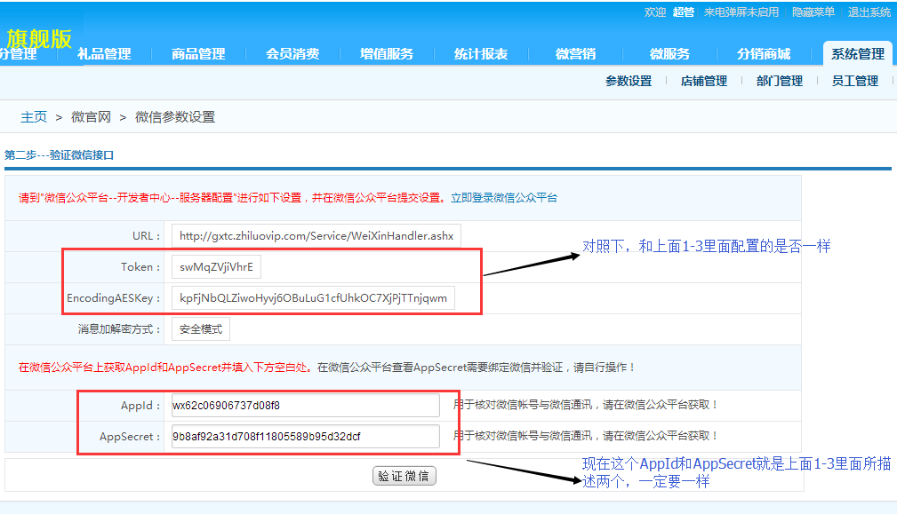Switch to the 微营销 tab
The height and width of the screenshot is (514, 897).
click(x=575, y=53)
